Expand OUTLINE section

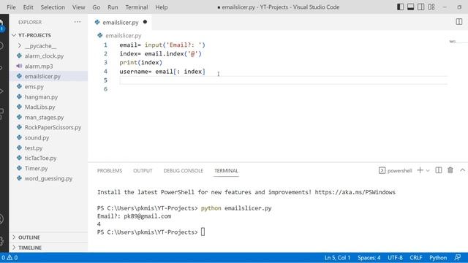point(29,237)
